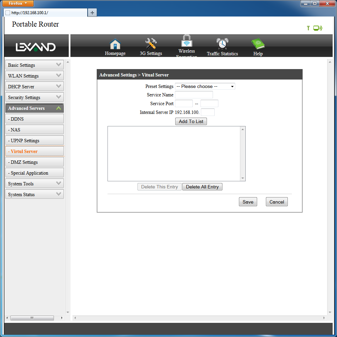Click sidebar scrollbar right arrow

point(62,318)
